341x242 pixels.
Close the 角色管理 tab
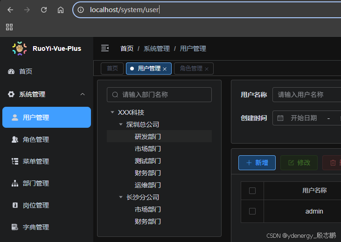(207, 69)
